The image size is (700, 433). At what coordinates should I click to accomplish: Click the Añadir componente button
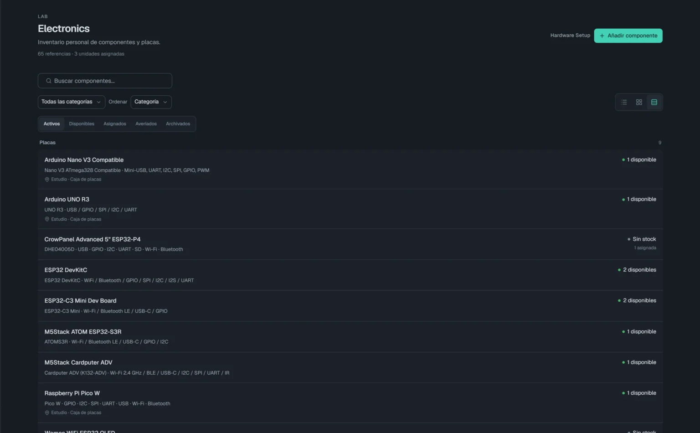tap(628, 36)
